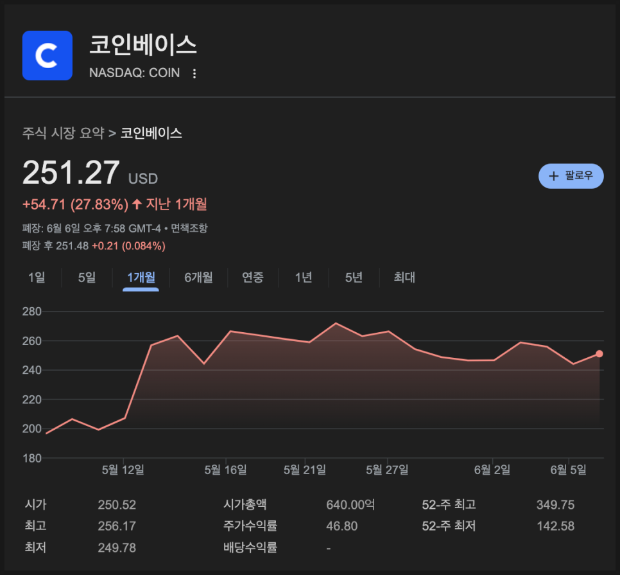The height and width of the screenshot is (575, 620).
Task: Click the 6월 5일 x-axis date label
Action: pos(568,470)
